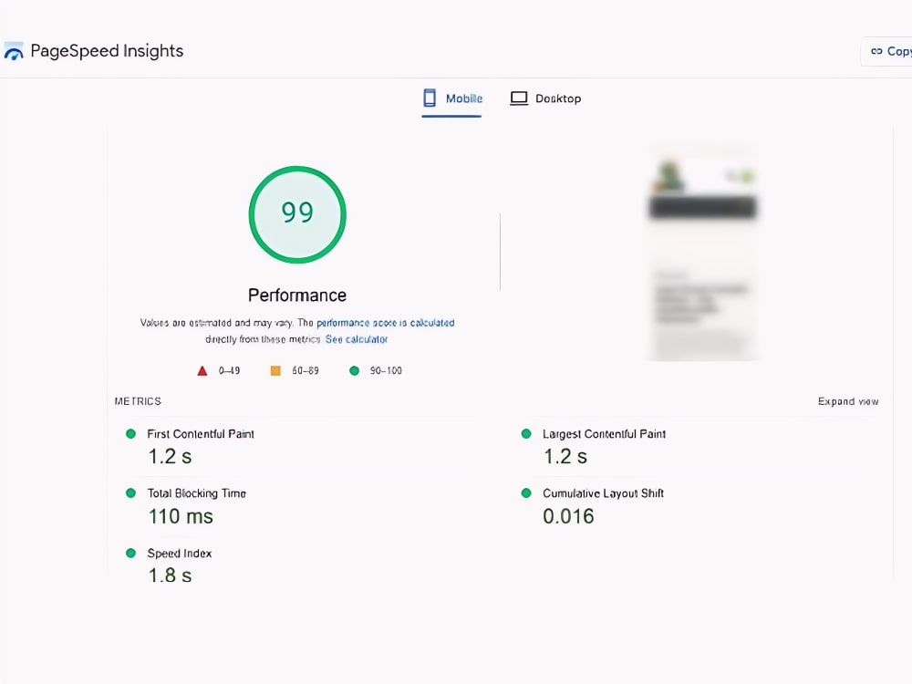Open the See calculator link
This screenshot has height=684, width=912.
(357, 339)
